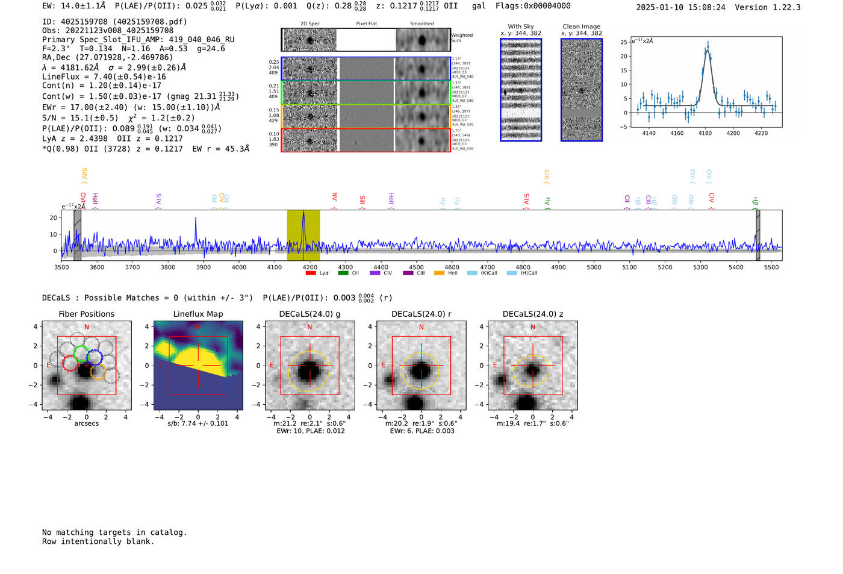This screenshot has width=843, height=574.
Task: Click the (K)CaII legend swatch
Action: [x=472, y=273]
